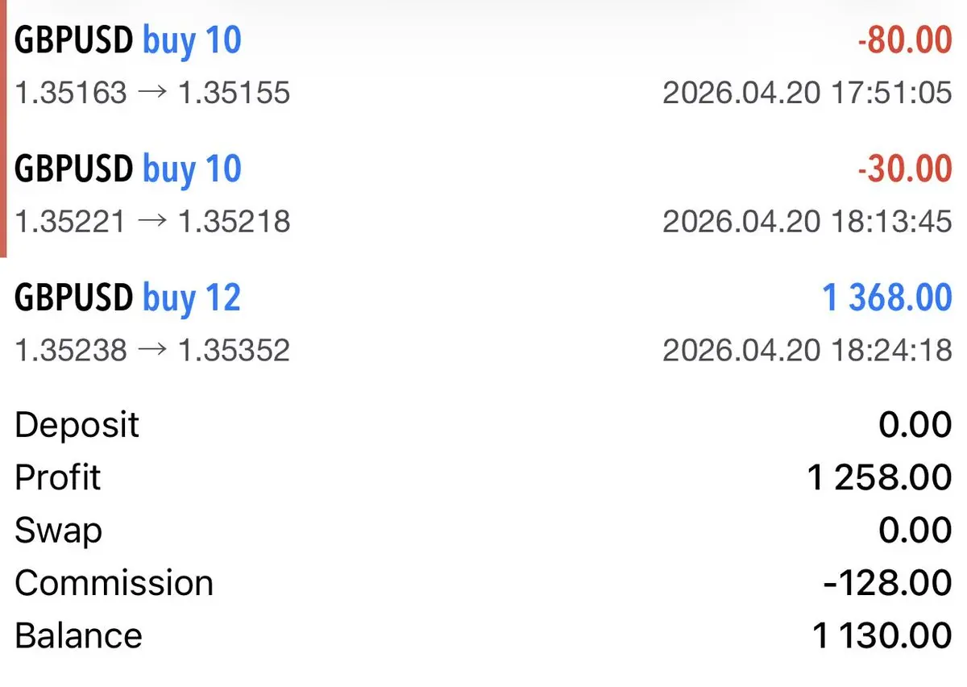The height and width of the screenshot is (687, 967).
Task: Tap timestamp 2026.04.20 18:24:18
Action: (807, 350)
